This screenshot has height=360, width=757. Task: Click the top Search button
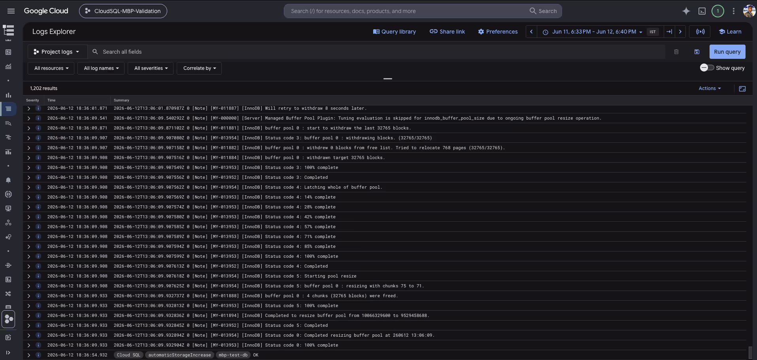point(543,11)
